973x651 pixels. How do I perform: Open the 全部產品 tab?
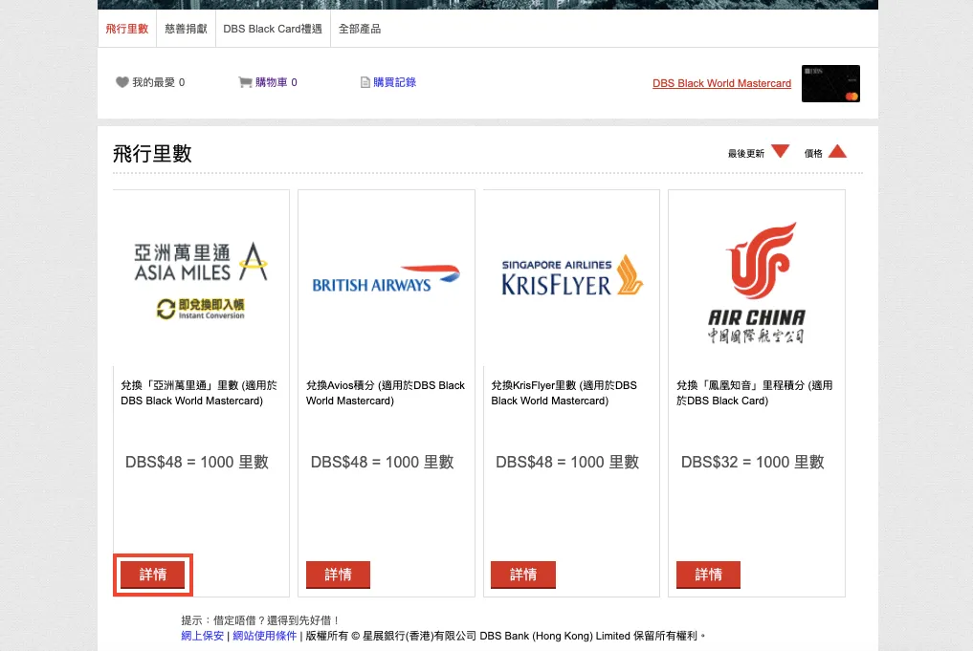coord(360,29)
